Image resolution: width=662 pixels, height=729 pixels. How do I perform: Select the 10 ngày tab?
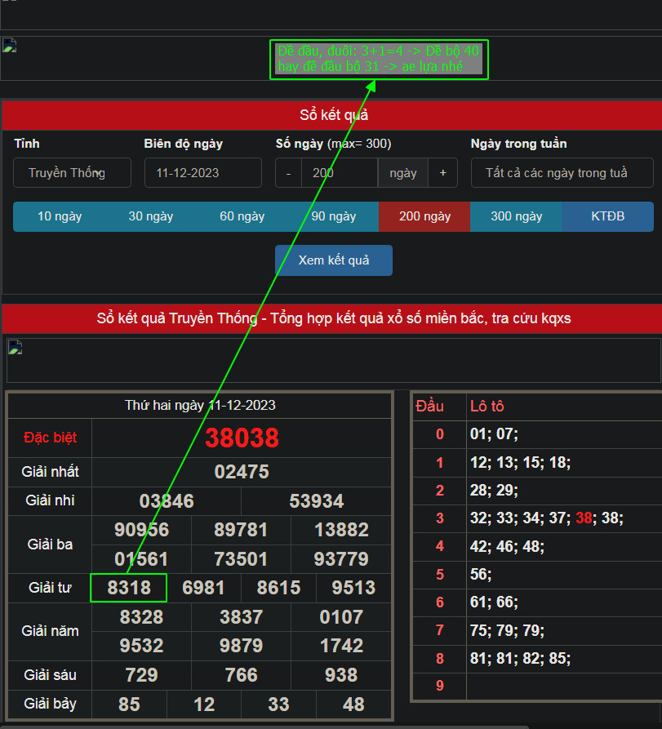click(60, 216)
